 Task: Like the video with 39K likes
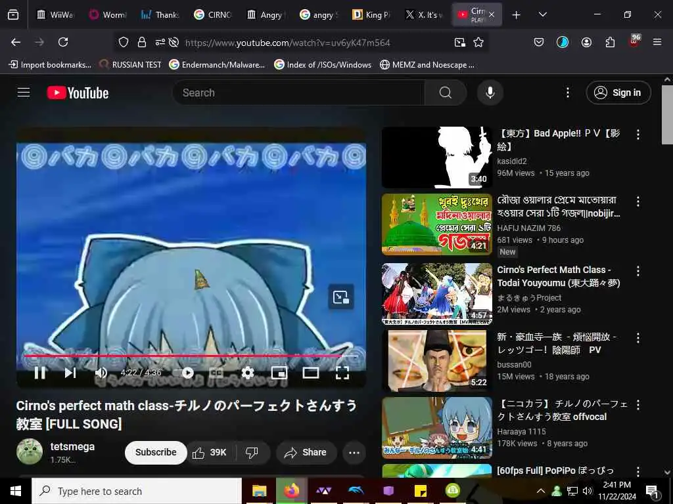click(210, 452)
